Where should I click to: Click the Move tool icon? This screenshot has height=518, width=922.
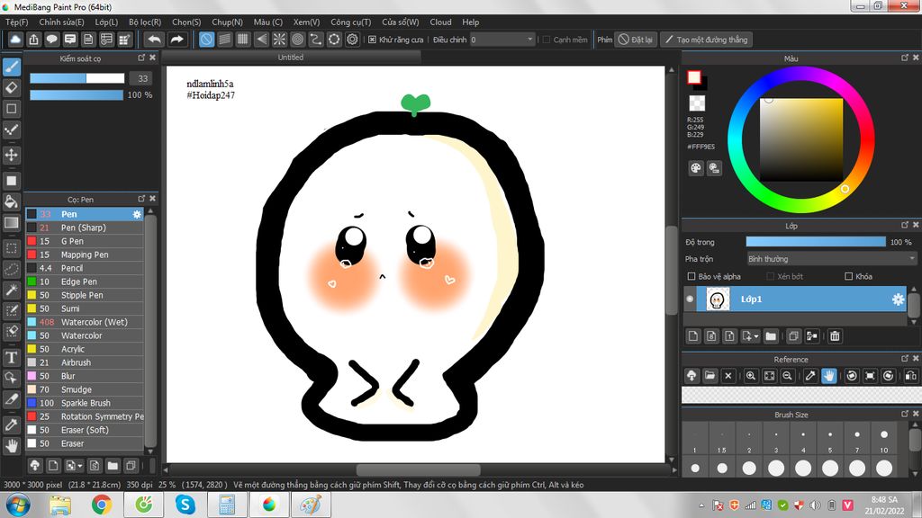pos(12,155)
